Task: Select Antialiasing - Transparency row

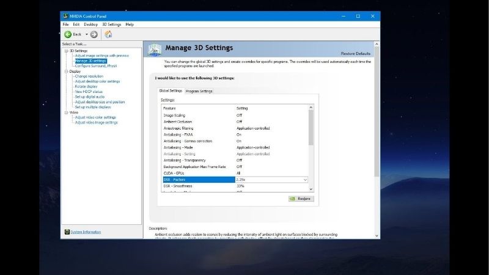Action: pos(235,160)
